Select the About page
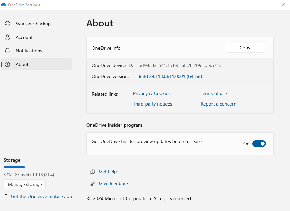Screen dimensions: 290x211 36,64
